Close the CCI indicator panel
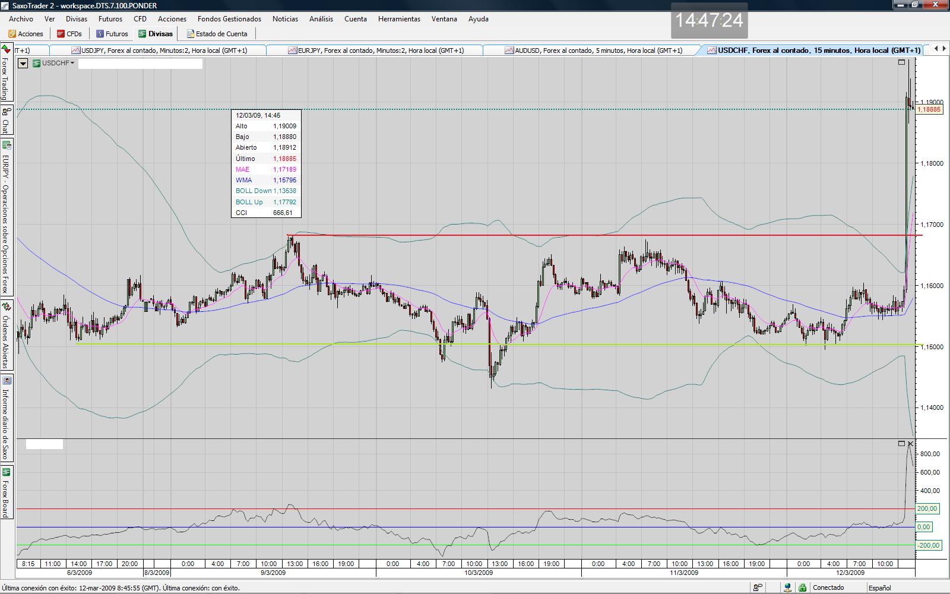 click(910, 444)
